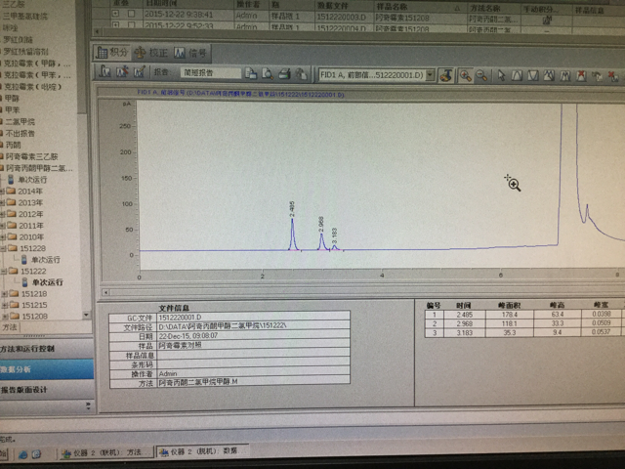This screenshot has width=625, height=469.
Task: Click peak 2 row with time 2.968
Action: [x=524, y=323]
